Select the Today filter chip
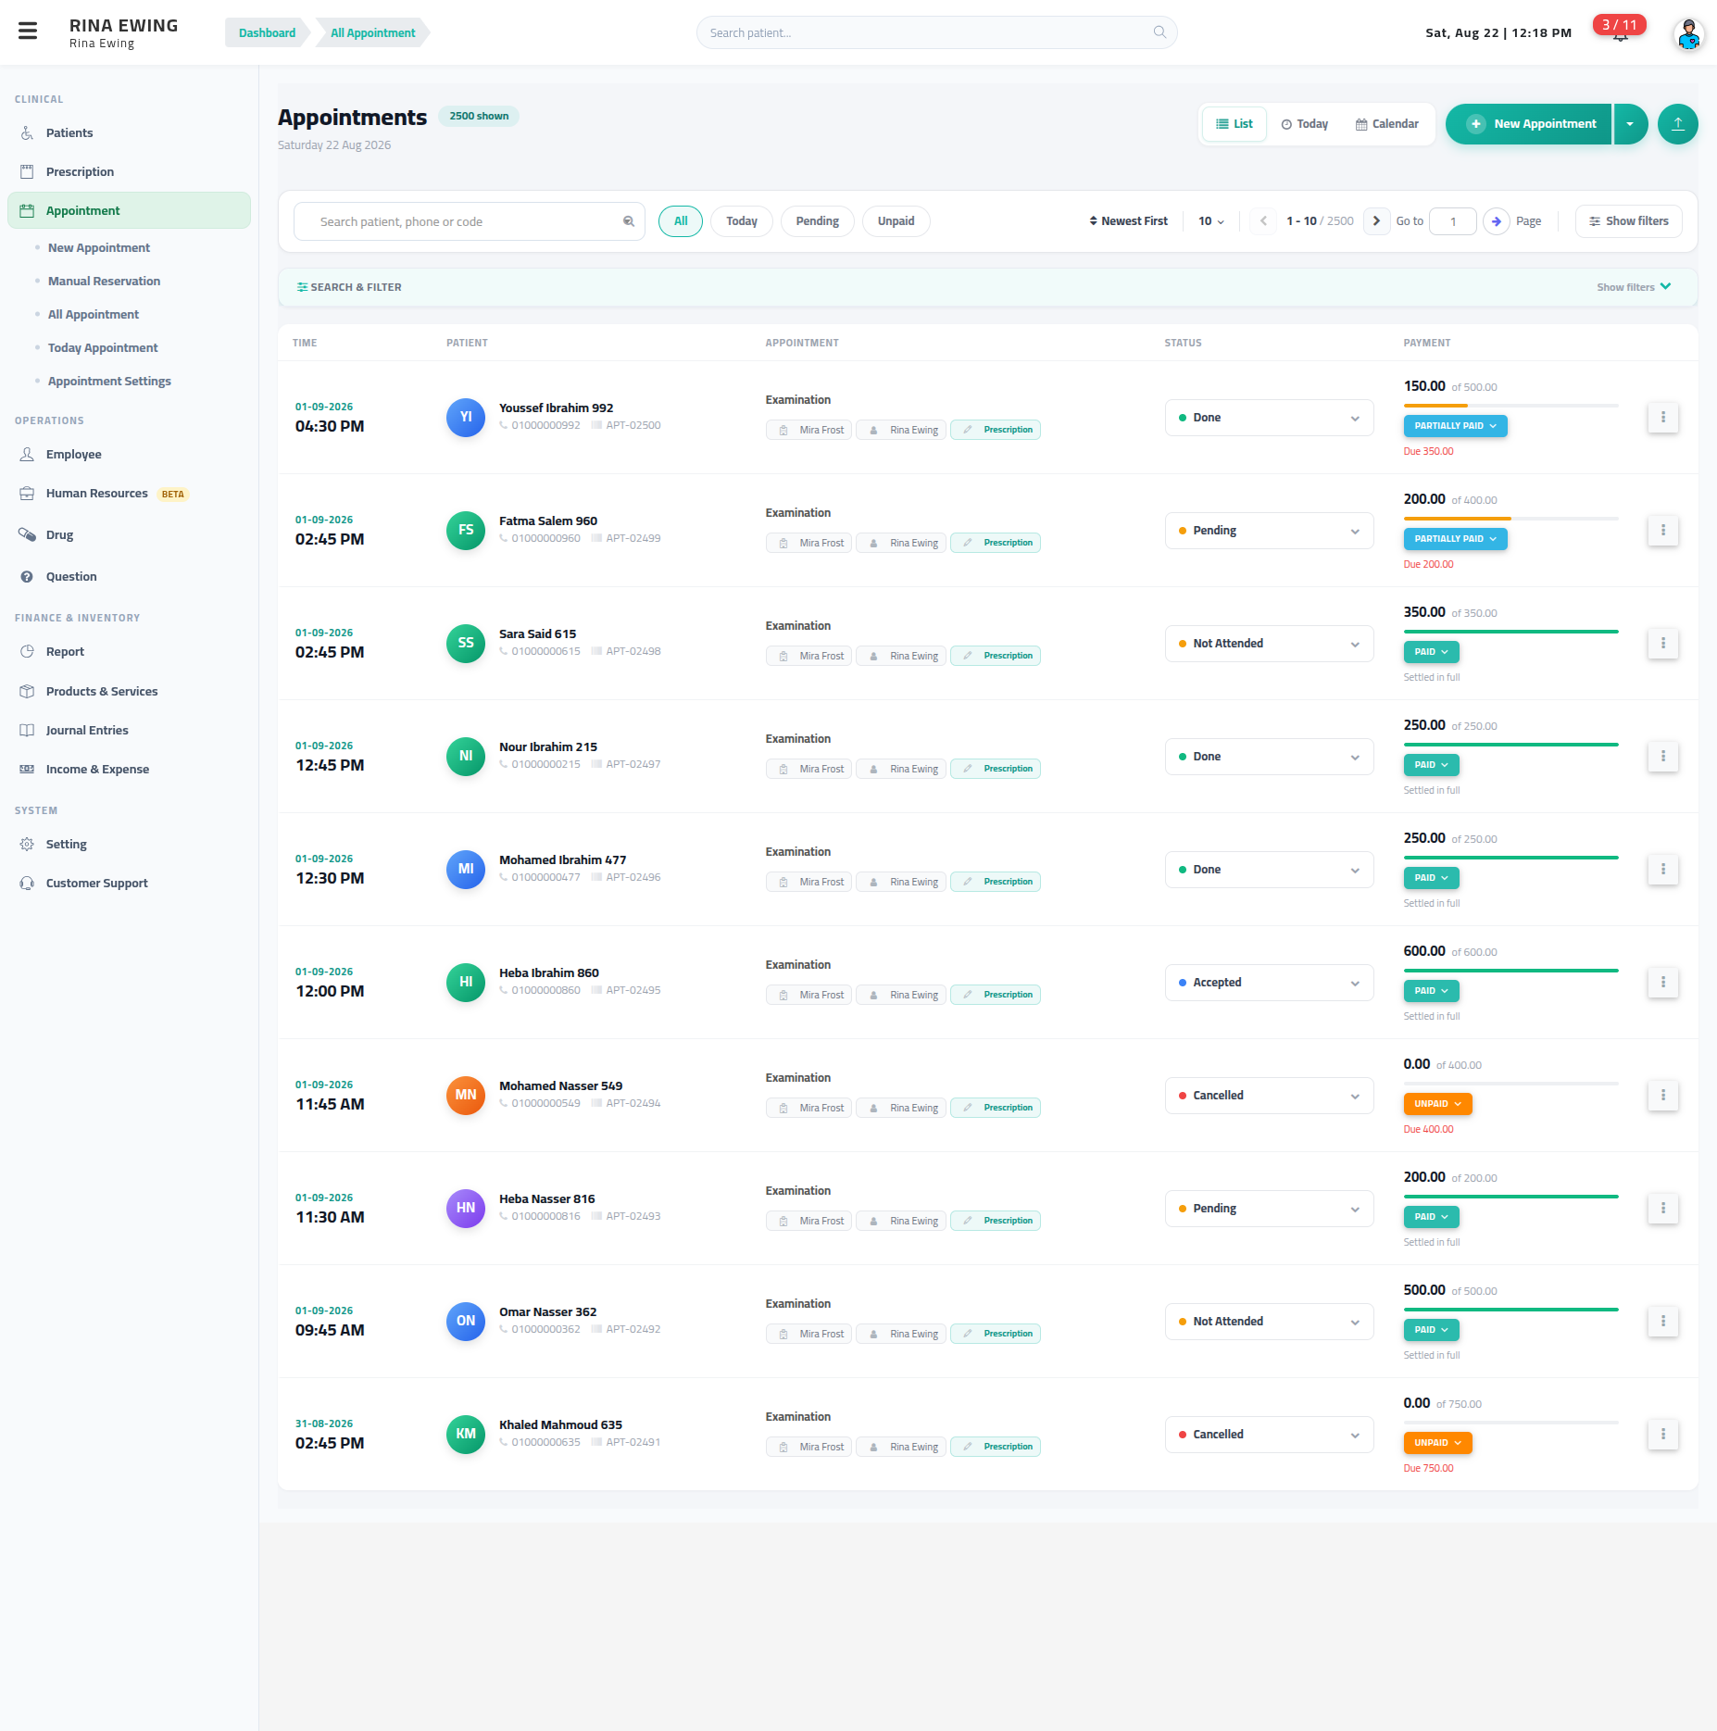This screenshot has height=1731, width=1717. coord(742,221)
